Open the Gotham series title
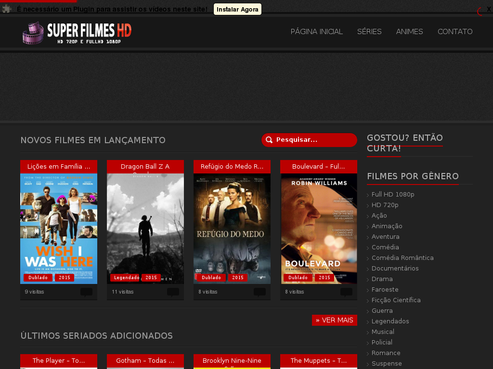The image size is (493, 369). (x=145, y=361)
